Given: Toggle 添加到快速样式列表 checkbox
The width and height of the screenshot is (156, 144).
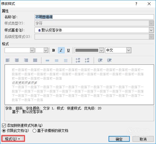Looking at the screenshot, I should click(4, 125).
